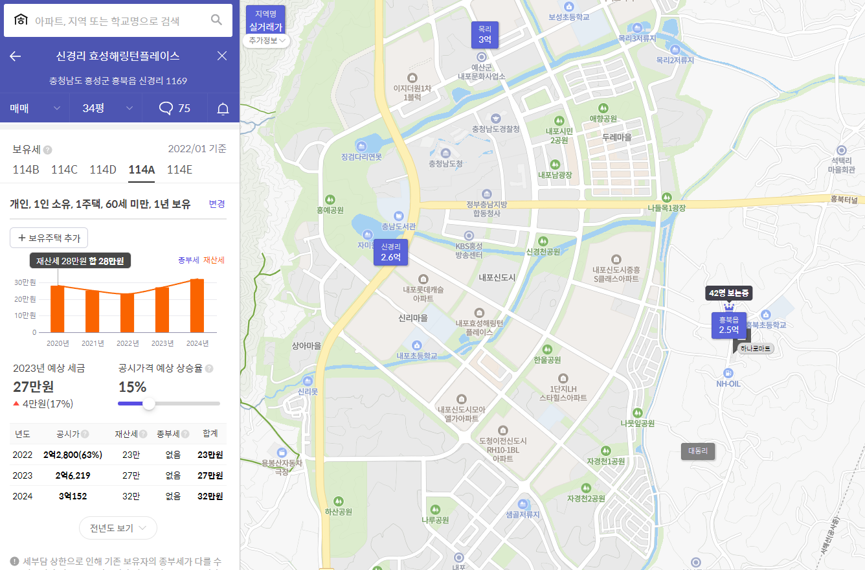Open the 34평 size dropdown

(x=106, y=108)
